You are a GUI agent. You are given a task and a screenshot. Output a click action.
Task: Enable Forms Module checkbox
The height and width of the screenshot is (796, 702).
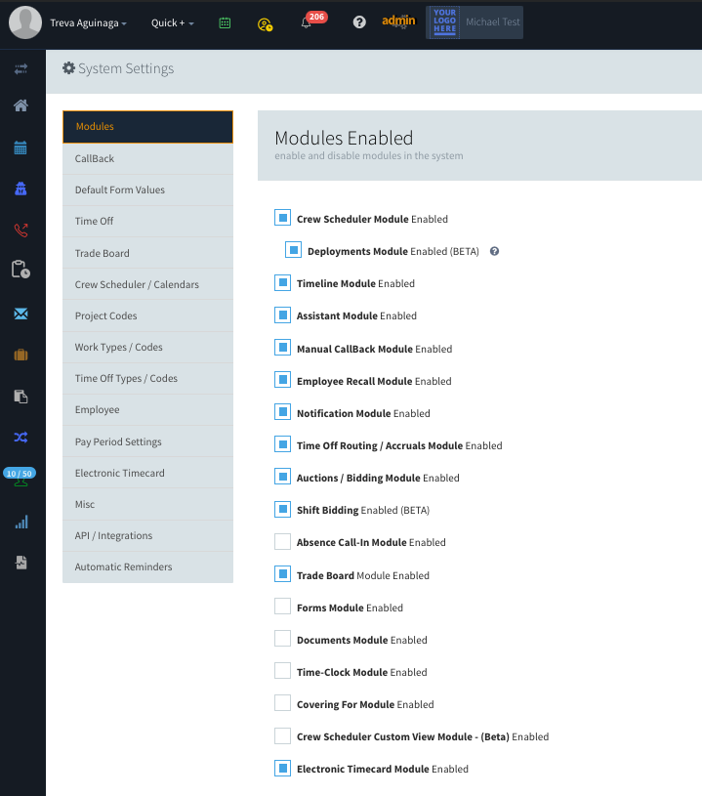coord(283,607)
